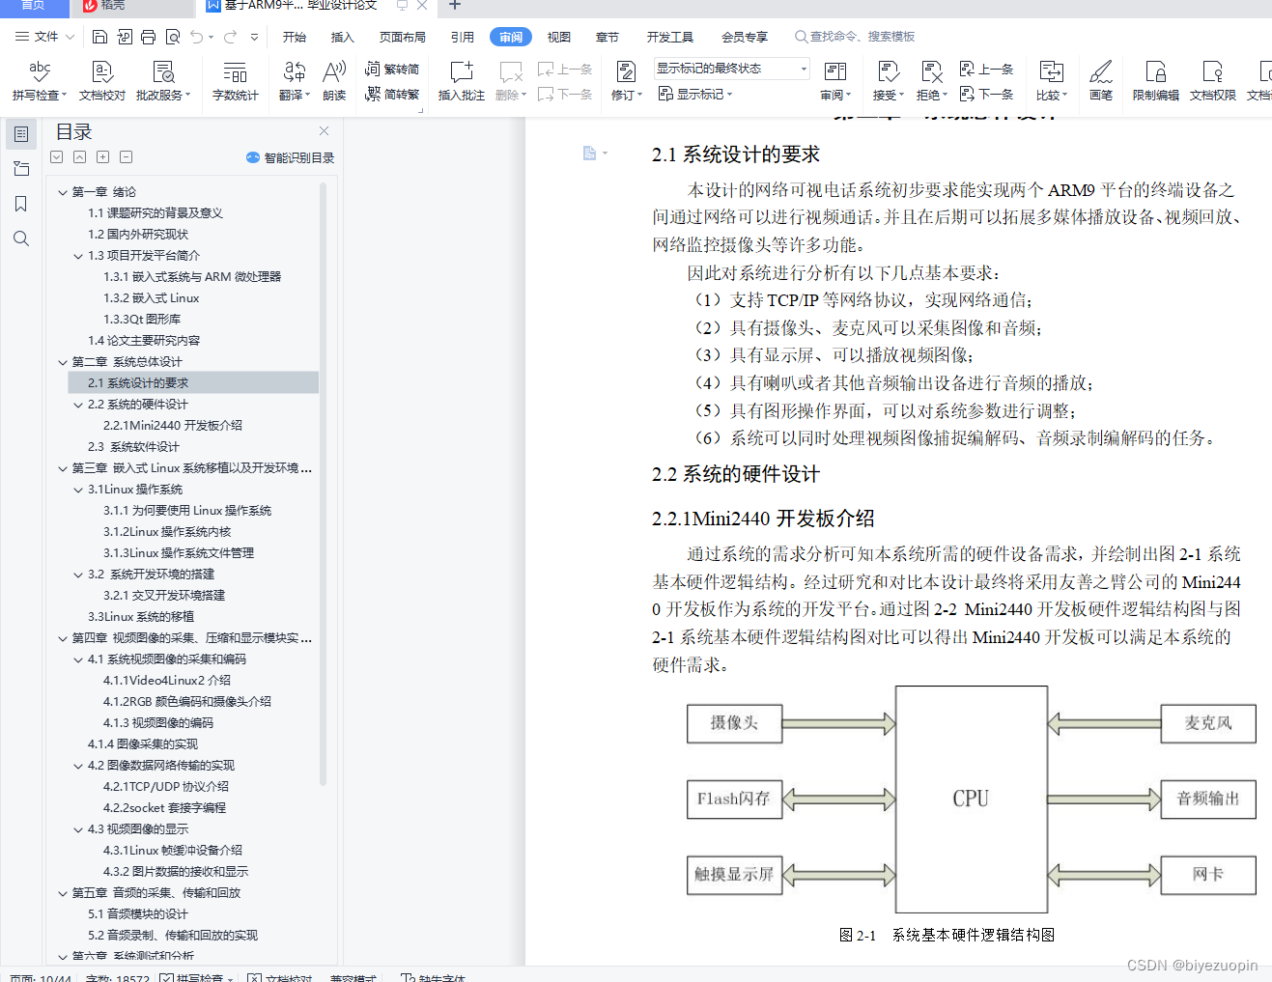Open the 文件 menu

(x=44, y=37)
